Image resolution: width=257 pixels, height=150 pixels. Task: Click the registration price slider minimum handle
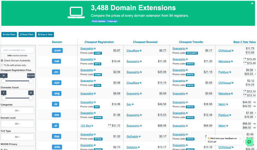tap(4, 81)
